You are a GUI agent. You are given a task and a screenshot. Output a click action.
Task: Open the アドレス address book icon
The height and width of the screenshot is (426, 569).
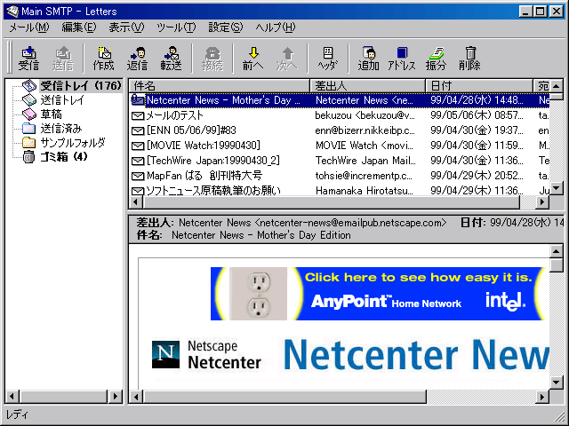pyautogui.click(x=402, y=59)
